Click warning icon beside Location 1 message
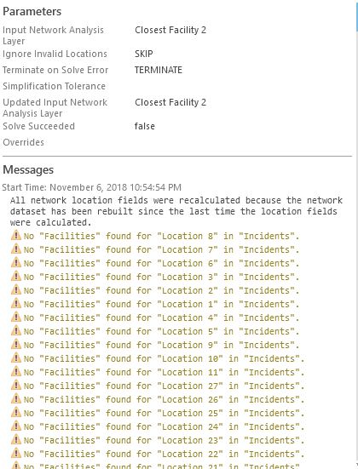This screenshot has height=469, width=358. [x=16, y=303]
